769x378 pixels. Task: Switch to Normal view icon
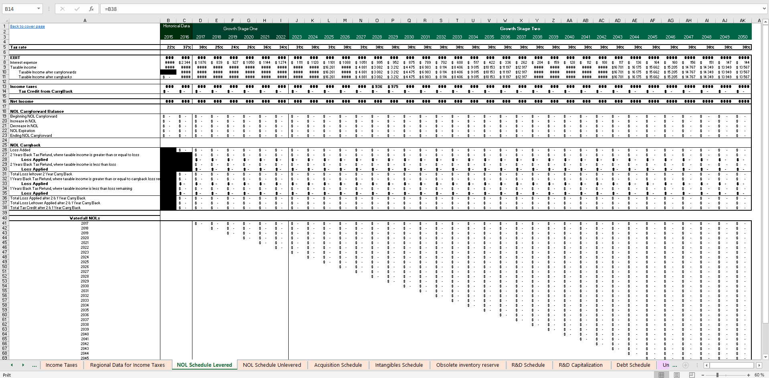pyautogui.click(x=662, y=375)
